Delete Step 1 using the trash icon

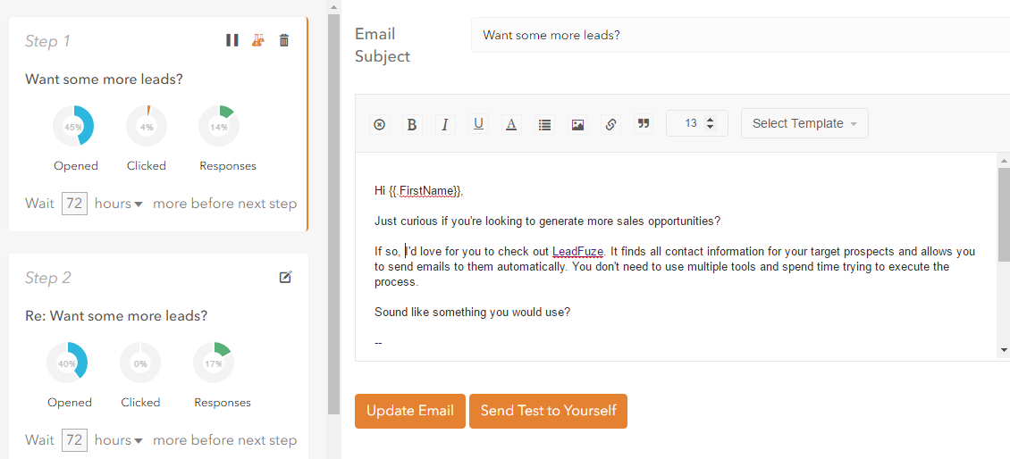284,40
